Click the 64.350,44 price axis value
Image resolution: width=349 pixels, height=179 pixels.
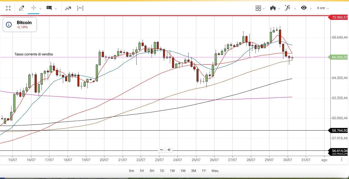[340, 78]
